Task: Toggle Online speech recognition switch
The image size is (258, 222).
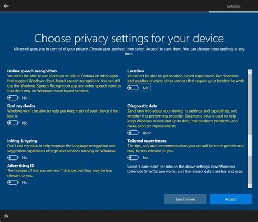Action: [13, 98]
